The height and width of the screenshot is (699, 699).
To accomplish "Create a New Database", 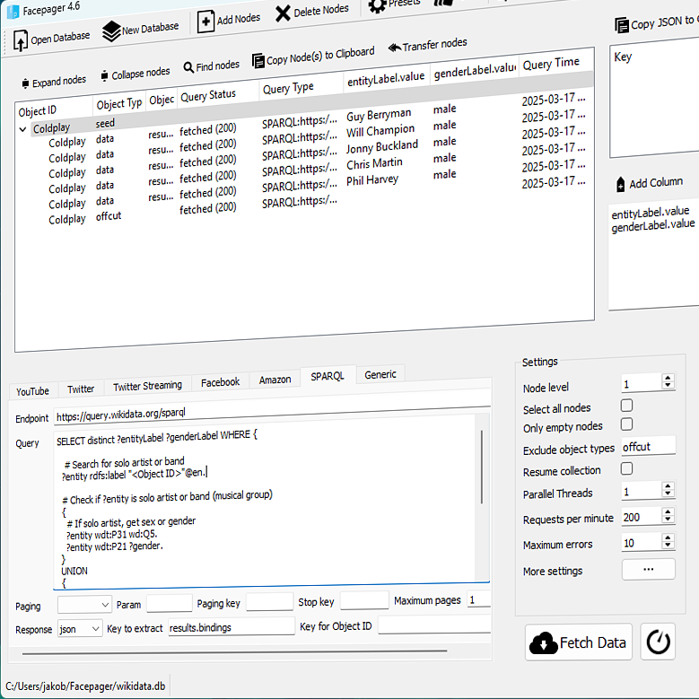I will [x=111, y=31].
